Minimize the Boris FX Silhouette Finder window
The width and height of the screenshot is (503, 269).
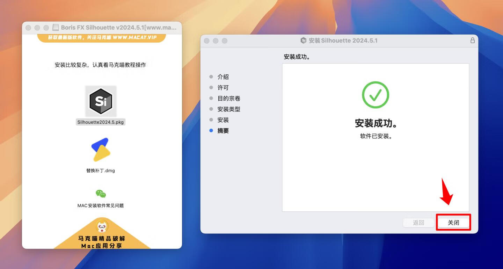(37, 28)
